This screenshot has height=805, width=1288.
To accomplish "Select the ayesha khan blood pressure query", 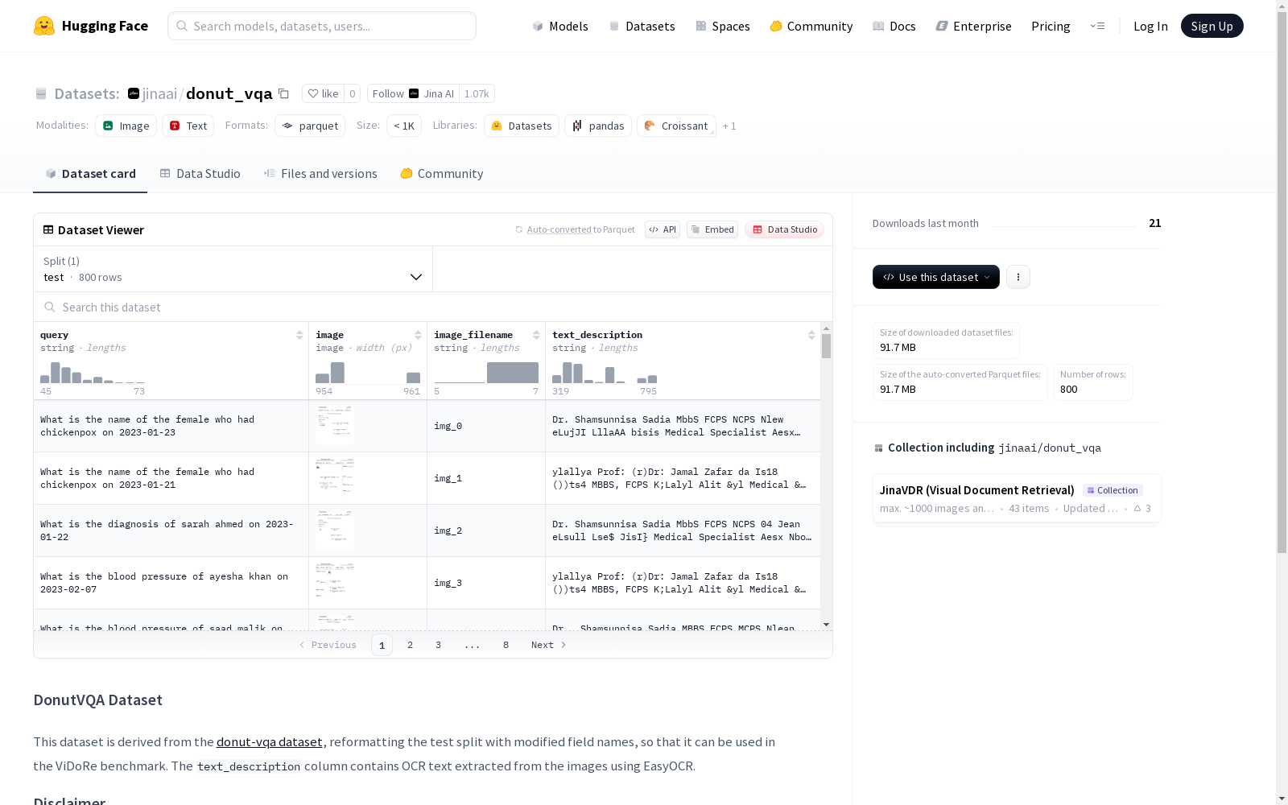I will (x=171, y=583).
